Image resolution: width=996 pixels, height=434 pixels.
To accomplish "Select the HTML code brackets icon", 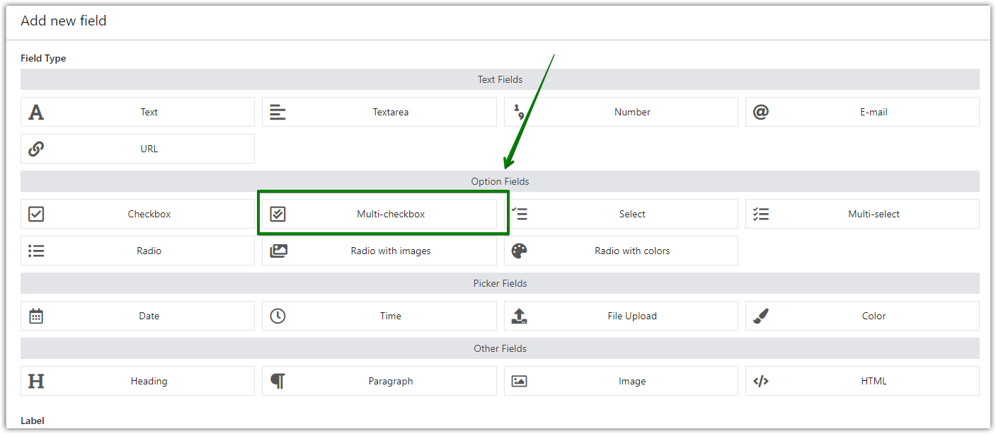I will (x=761, y=381).
